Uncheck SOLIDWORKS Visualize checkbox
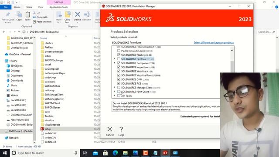The height and width of the screenshot is (157, 279). pyautogui.click(x=119, y=71)
